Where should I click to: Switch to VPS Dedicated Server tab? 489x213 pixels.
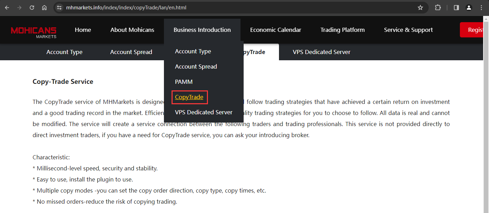point(321,52)
